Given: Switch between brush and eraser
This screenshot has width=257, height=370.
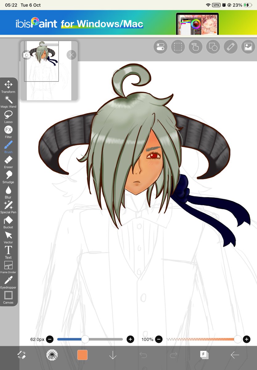Looking at the screenshot, I should pyautogui.click(x=22, y=355).
